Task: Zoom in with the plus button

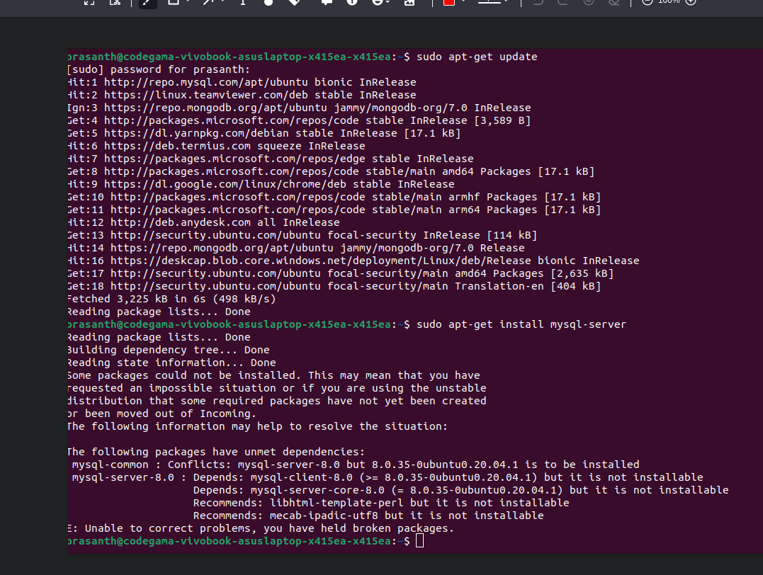Action: (x=691, y=3)
